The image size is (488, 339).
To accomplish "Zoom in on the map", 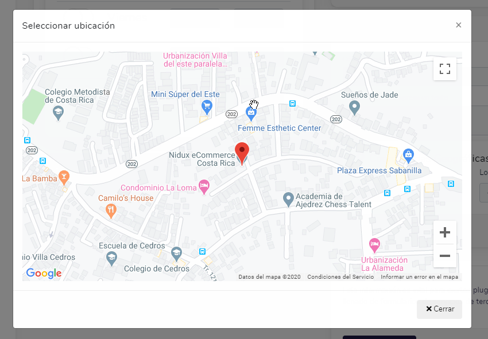I will pyautogui.click(x=445, y=232).
